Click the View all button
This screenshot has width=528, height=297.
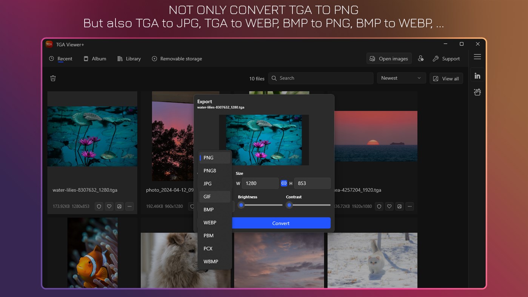tap(446, 78)
